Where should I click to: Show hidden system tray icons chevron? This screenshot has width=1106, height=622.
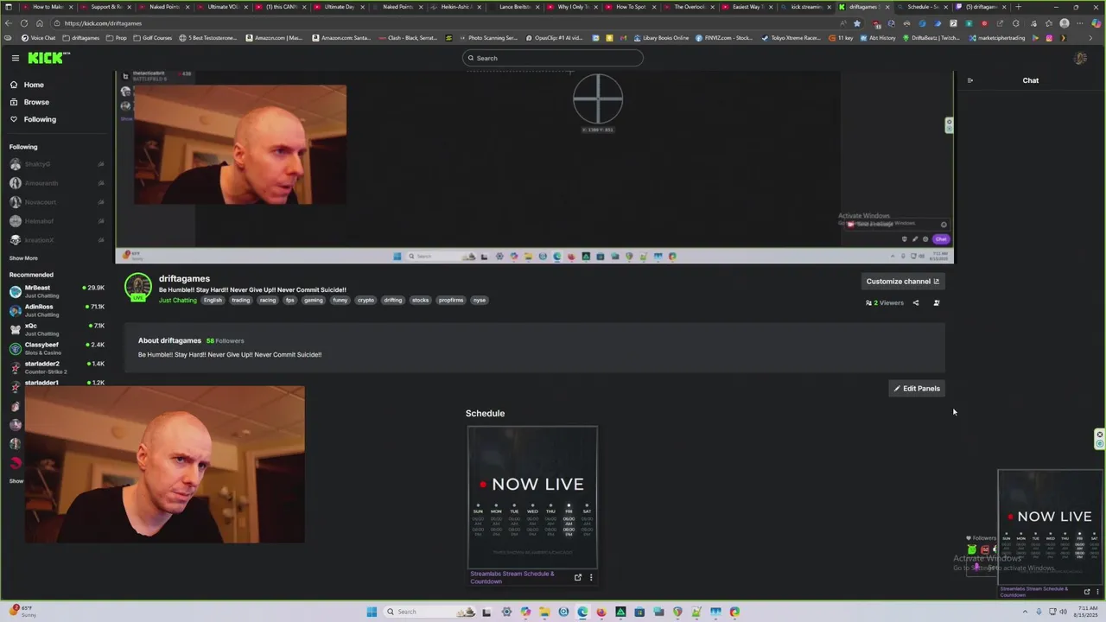(x=1027, y=612)
